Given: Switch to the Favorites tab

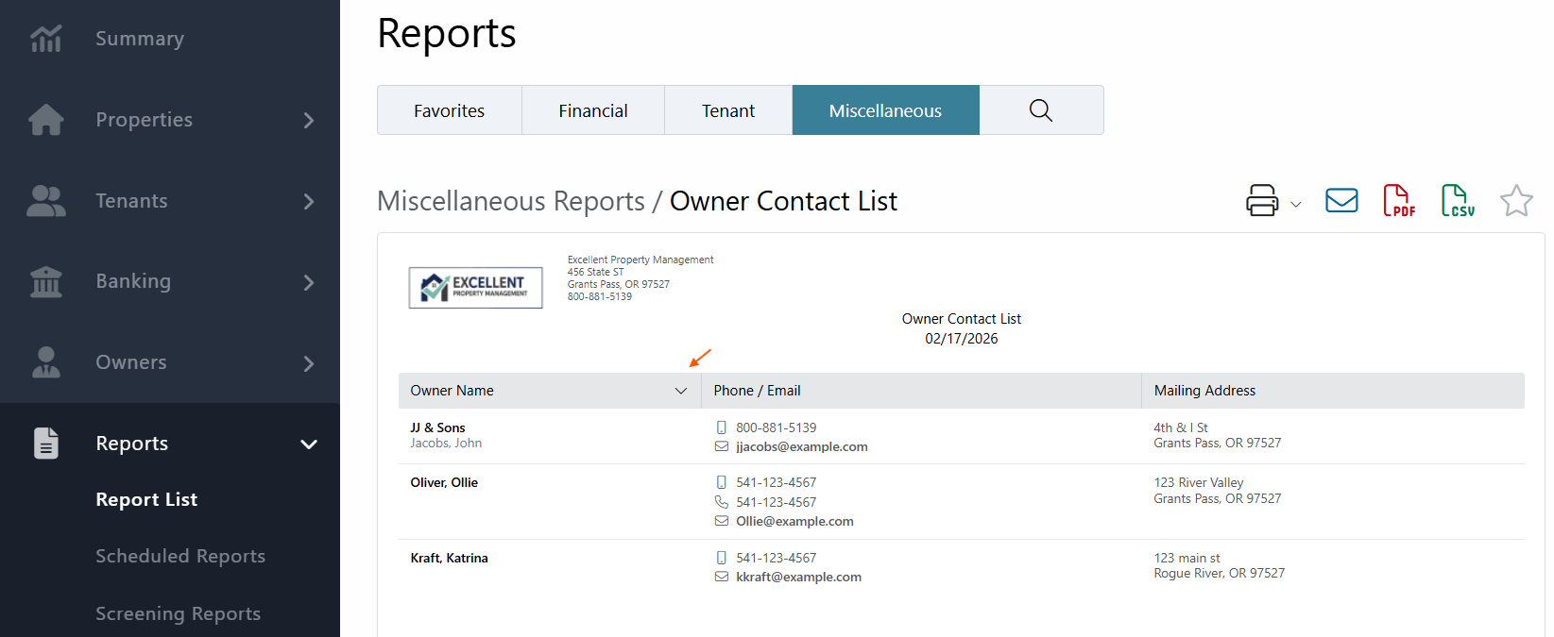Looking at the screenshot, I should (x=450, y=110).
